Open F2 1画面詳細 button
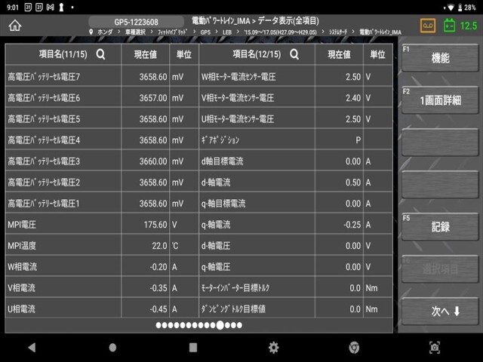The height and width of the screenshot is (362, 483). pos(440,100)
